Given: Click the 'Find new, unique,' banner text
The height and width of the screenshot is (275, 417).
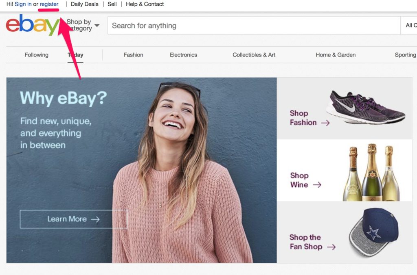Looking at the screenshot, I should coord(56,121).
